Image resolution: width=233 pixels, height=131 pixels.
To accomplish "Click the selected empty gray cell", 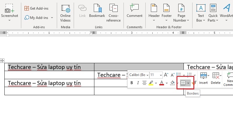I will [x=139, y=67].
